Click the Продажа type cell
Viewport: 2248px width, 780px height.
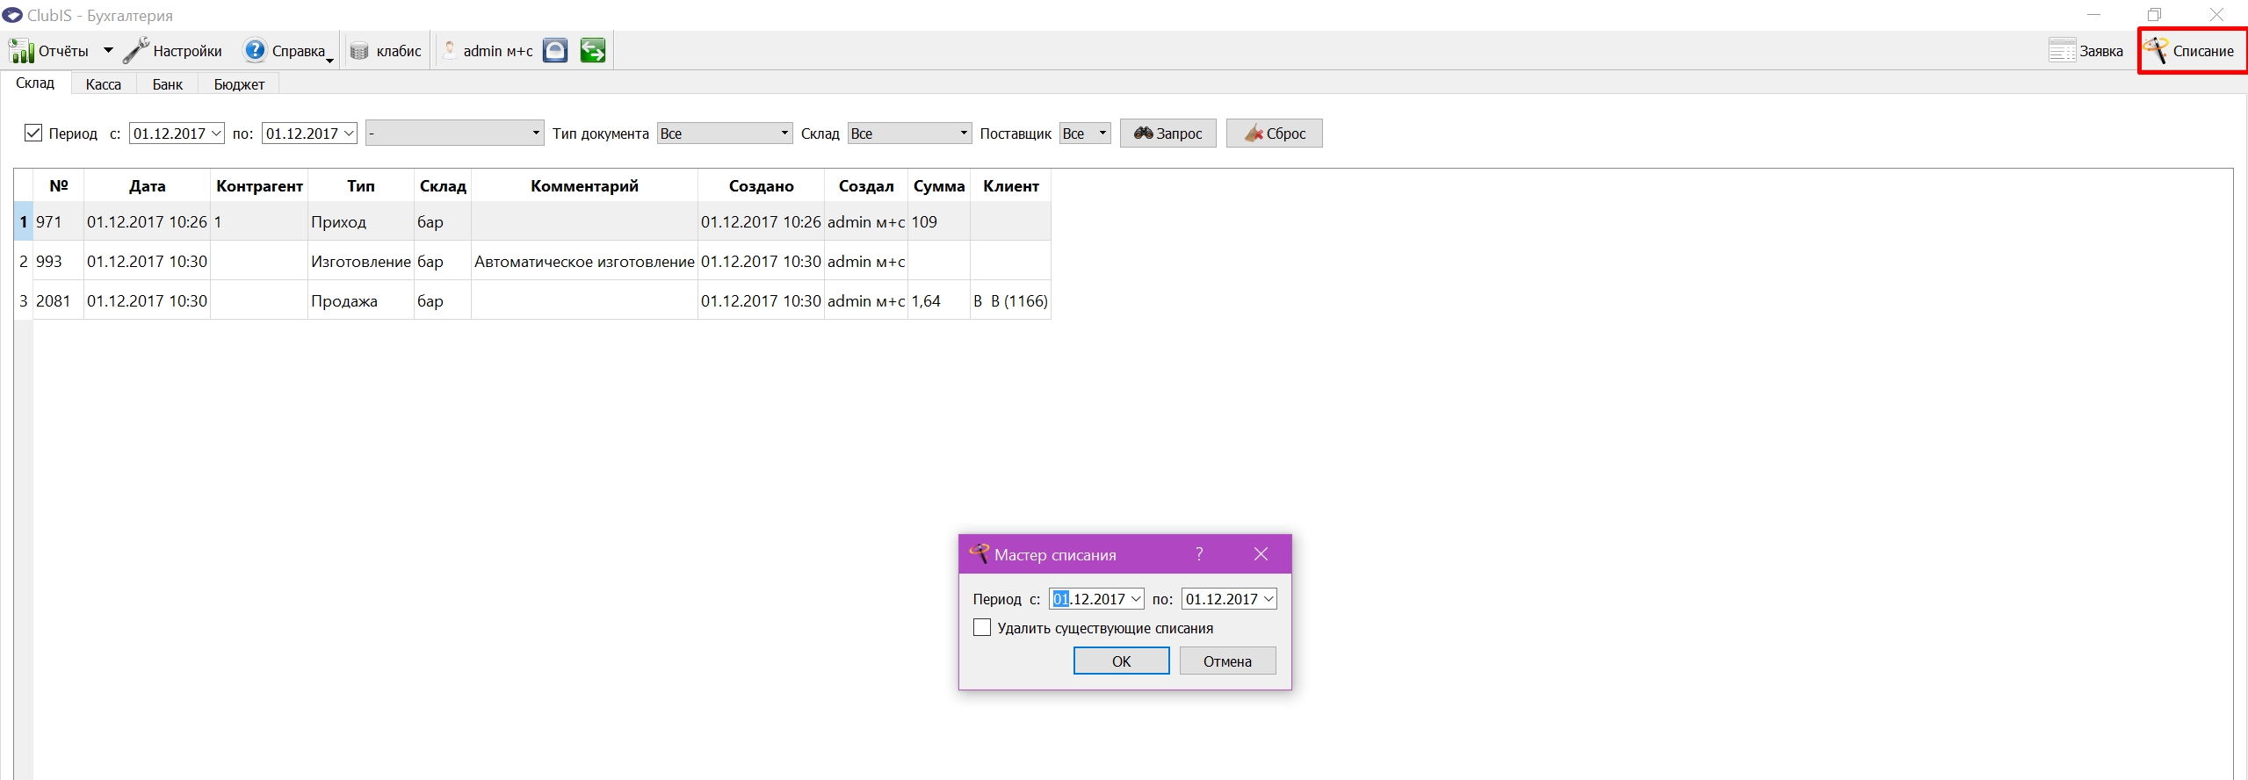click(361, 301)
